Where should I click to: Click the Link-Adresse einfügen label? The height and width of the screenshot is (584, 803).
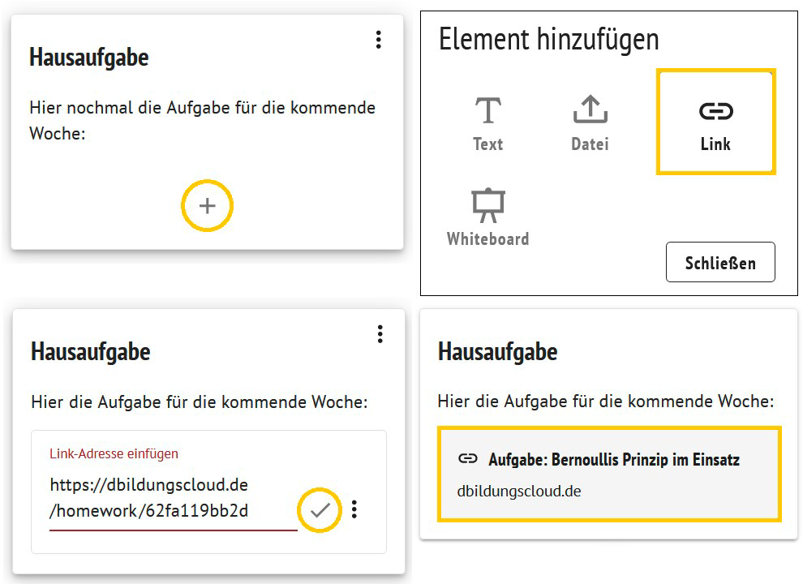114,453
